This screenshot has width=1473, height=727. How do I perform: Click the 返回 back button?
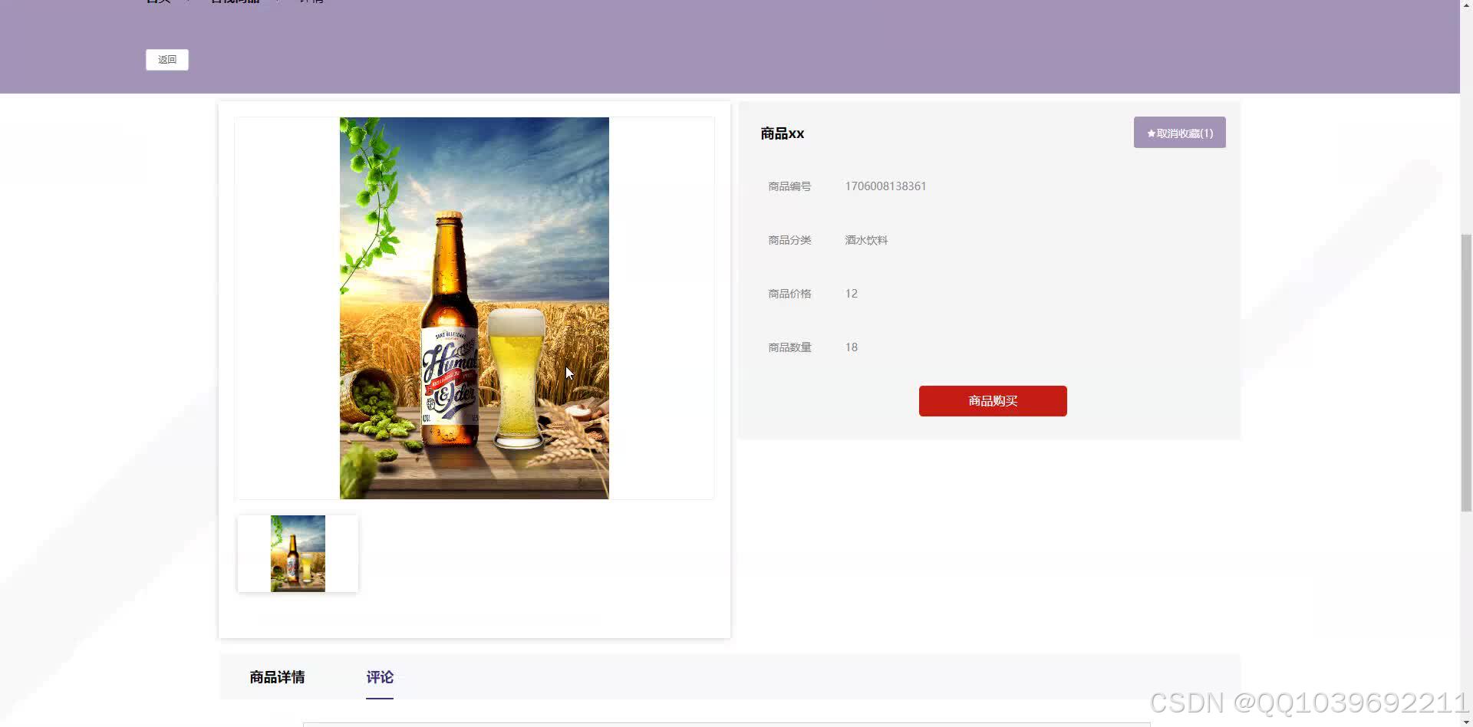coord(167,60)
